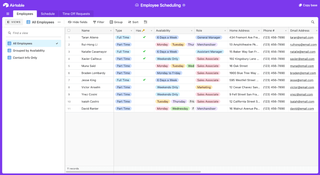Screen dimensions: 320x175
Task: Click the Group toolbar button
Action: (x=116, y=22)
